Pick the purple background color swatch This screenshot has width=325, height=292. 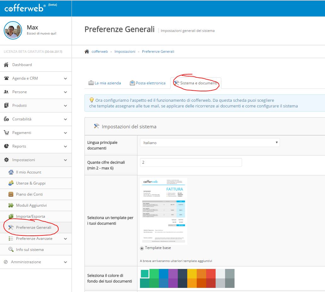coord(173,273)
